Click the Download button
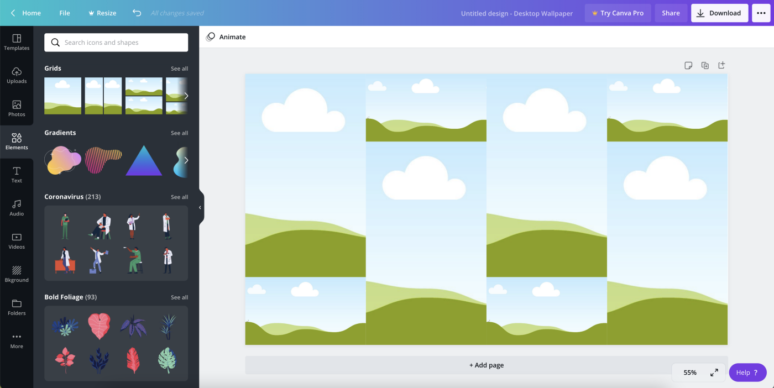 point(719,13)
